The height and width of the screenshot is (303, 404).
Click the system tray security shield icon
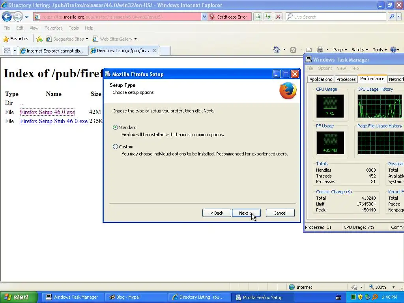point(361,297)
